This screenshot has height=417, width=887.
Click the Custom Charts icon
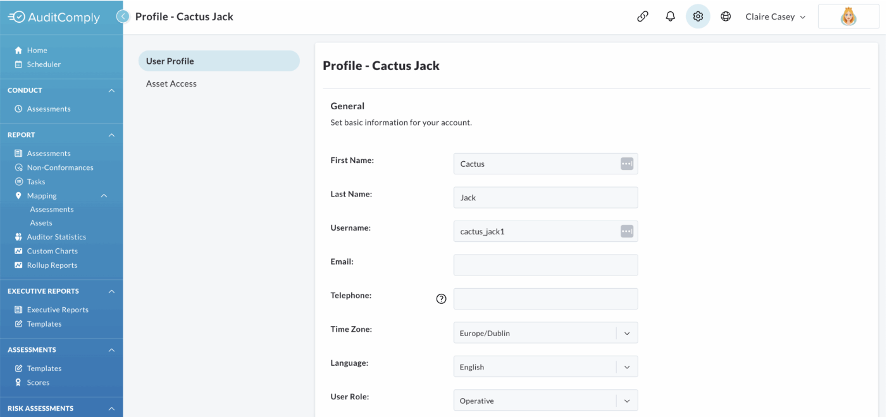(x=18, y=251)
